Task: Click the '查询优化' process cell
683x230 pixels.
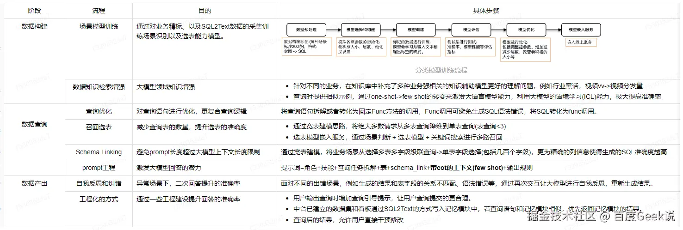Action: click(99, 111)
